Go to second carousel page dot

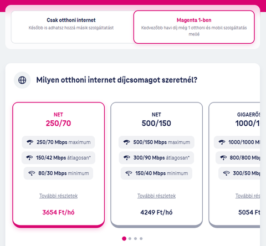pos(130,239)
